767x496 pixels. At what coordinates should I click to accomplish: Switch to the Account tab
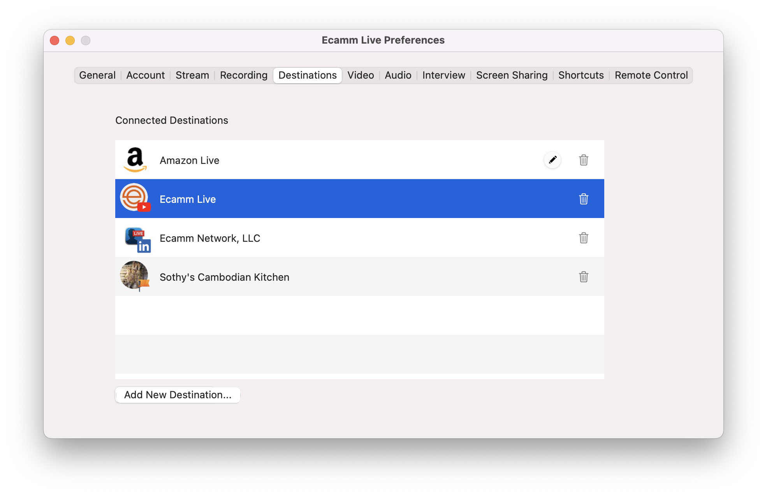tap(146, 75)
